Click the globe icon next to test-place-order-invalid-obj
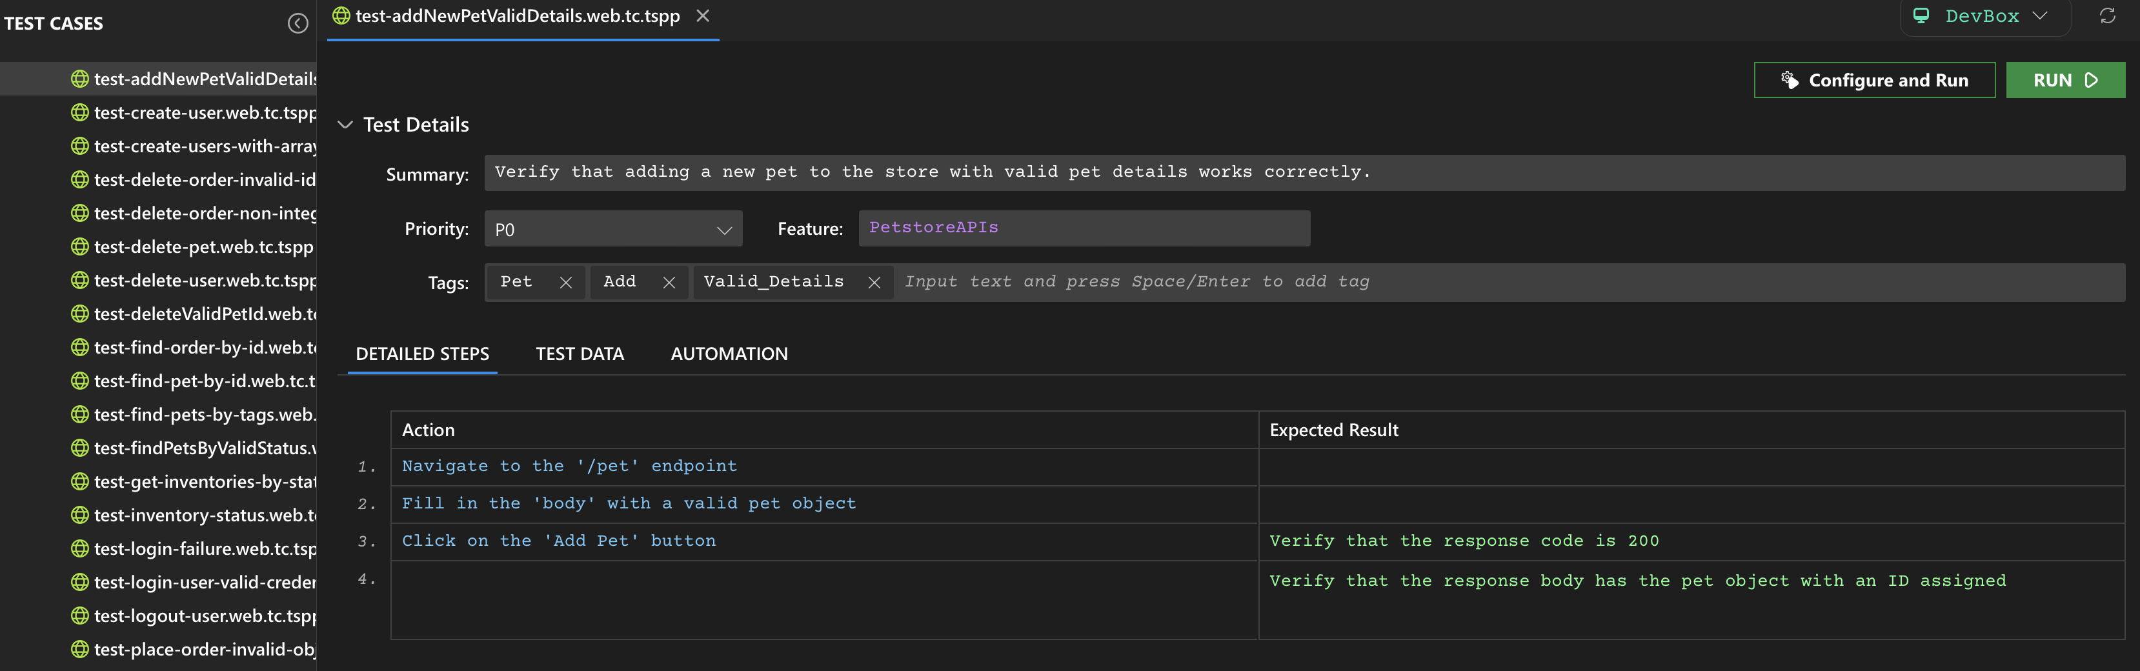 pyautogui.click(x=80, y=650)
